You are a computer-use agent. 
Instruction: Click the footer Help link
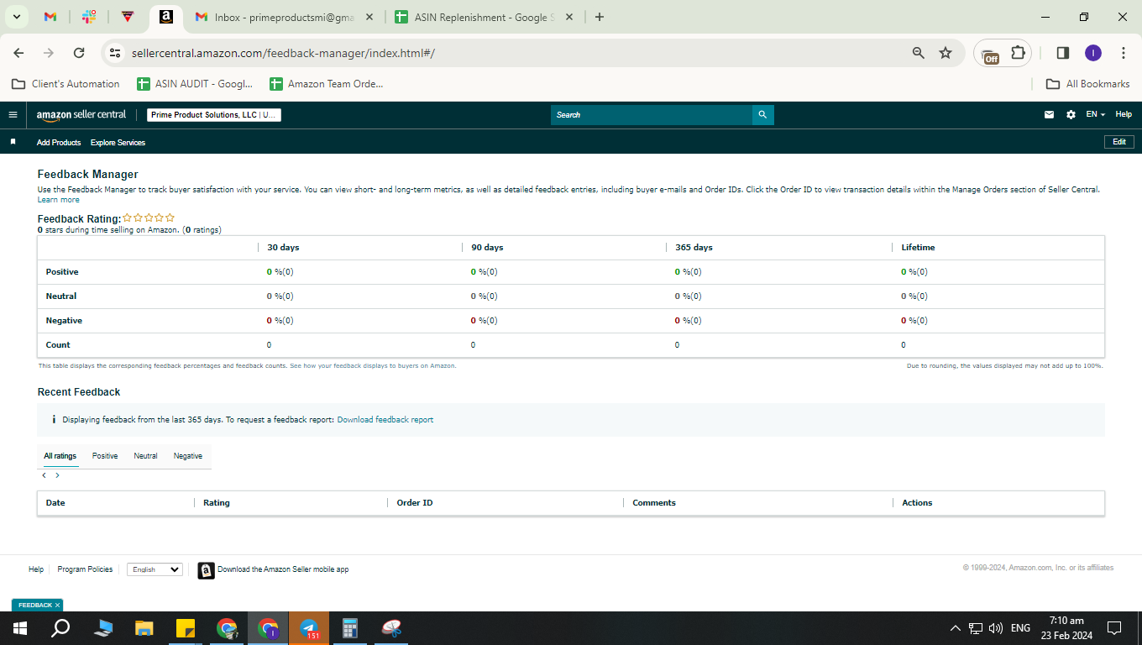pos(36,569)
